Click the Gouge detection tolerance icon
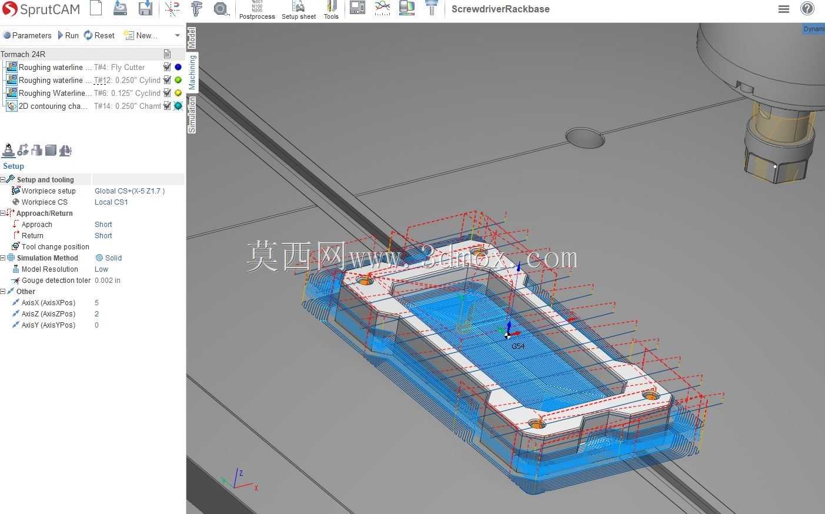825x514 pixels. click(16, 280)
